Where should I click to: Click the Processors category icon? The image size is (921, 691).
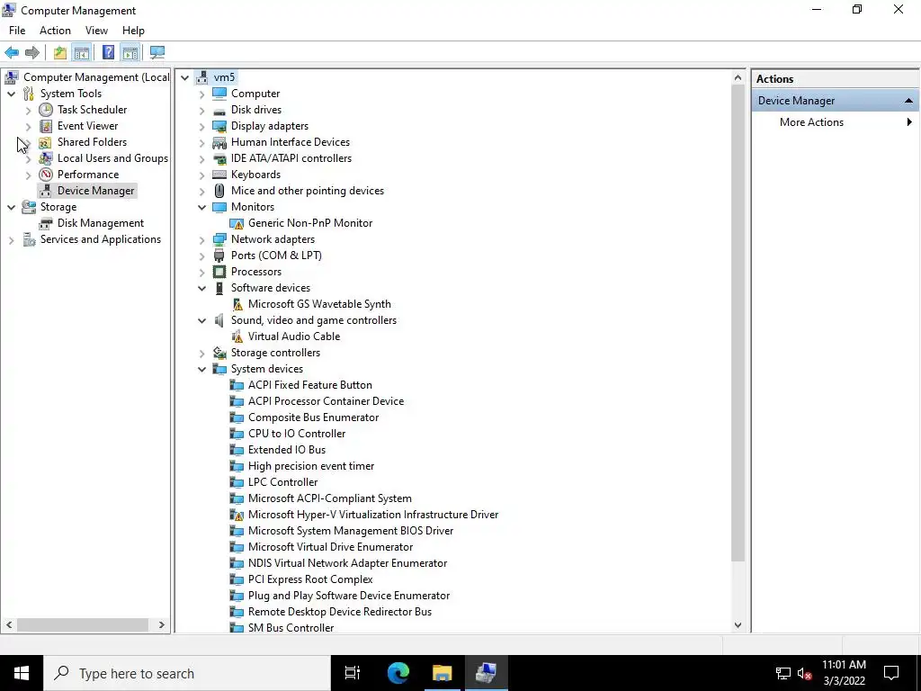click(x=219, y=272)
